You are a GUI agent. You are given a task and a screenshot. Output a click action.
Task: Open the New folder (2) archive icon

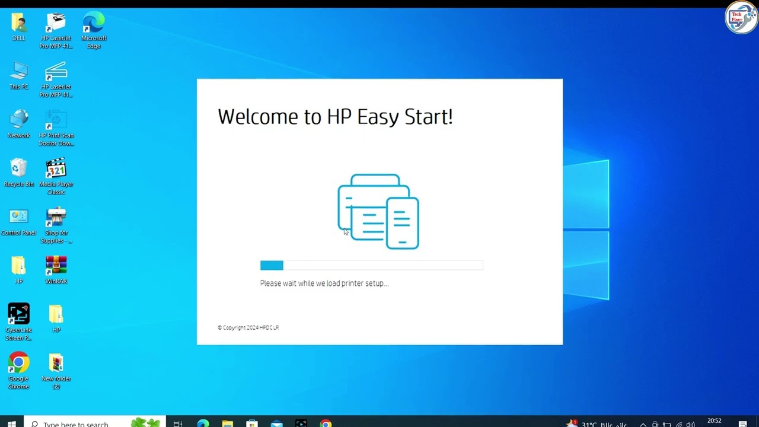(56, 371)
